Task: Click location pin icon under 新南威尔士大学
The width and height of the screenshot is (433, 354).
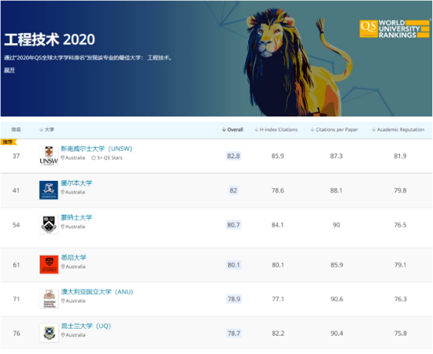Action: (x=63, y=158)
